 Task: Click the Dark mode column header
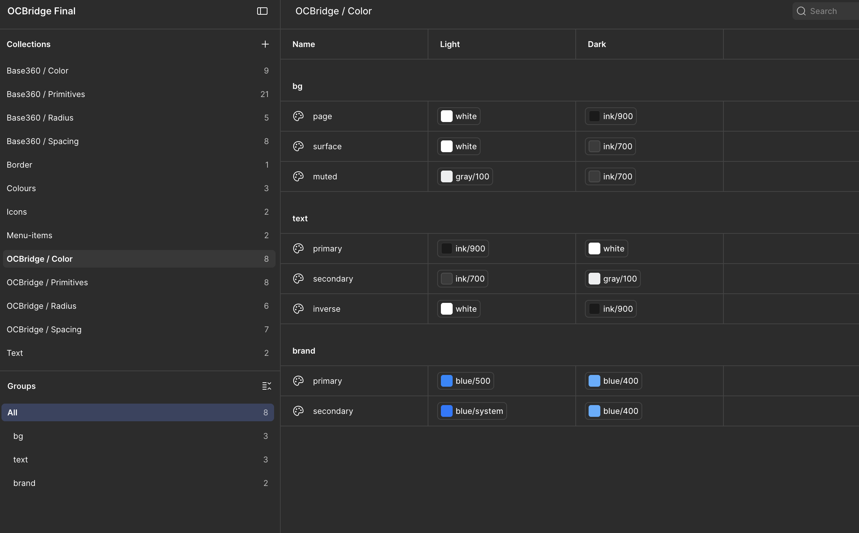tap(649, 44)
